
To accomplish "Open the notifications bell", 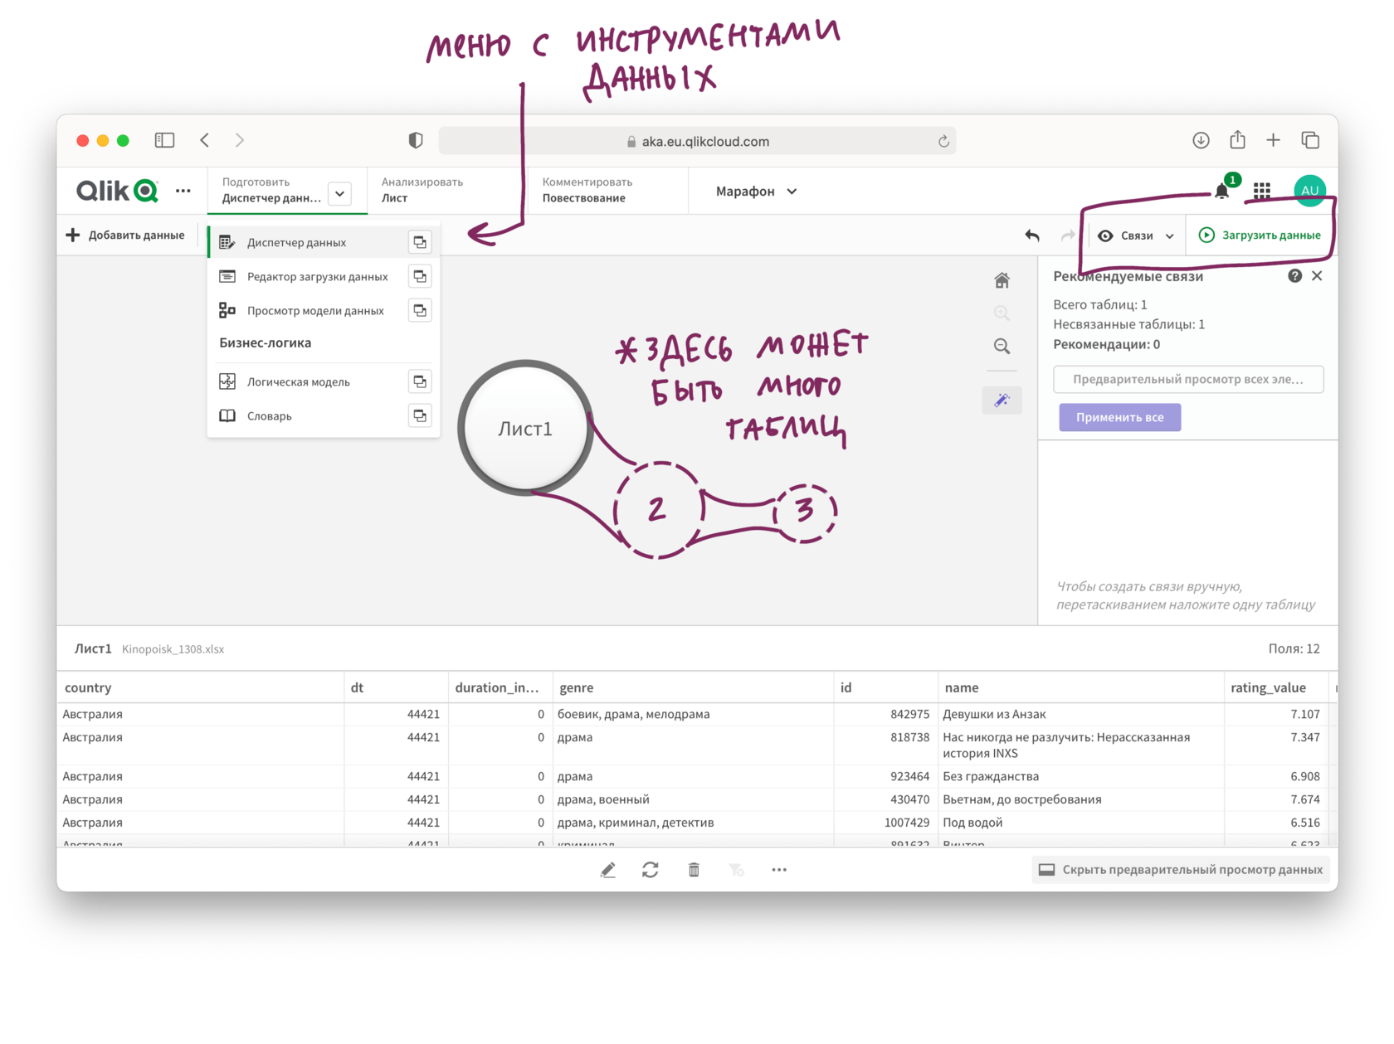I will [1221, 192].
